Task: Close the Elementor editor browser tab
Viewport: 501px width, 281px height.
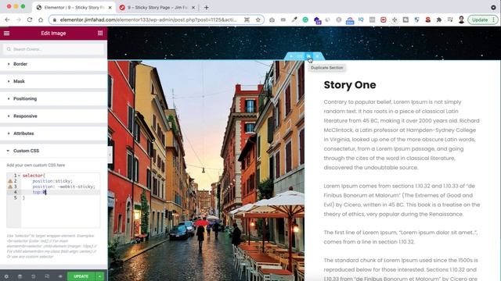Action: click(x=110, y=7)
